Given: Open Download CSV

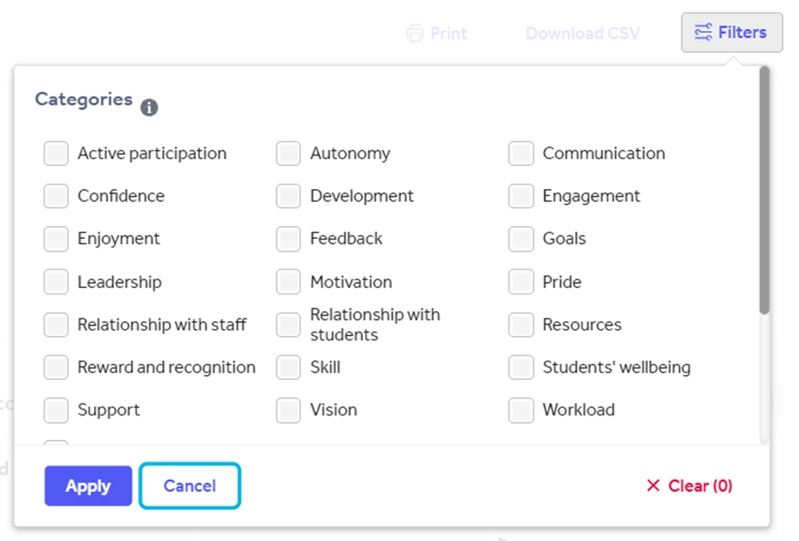Looking at the screenshot, I should 582,33.
